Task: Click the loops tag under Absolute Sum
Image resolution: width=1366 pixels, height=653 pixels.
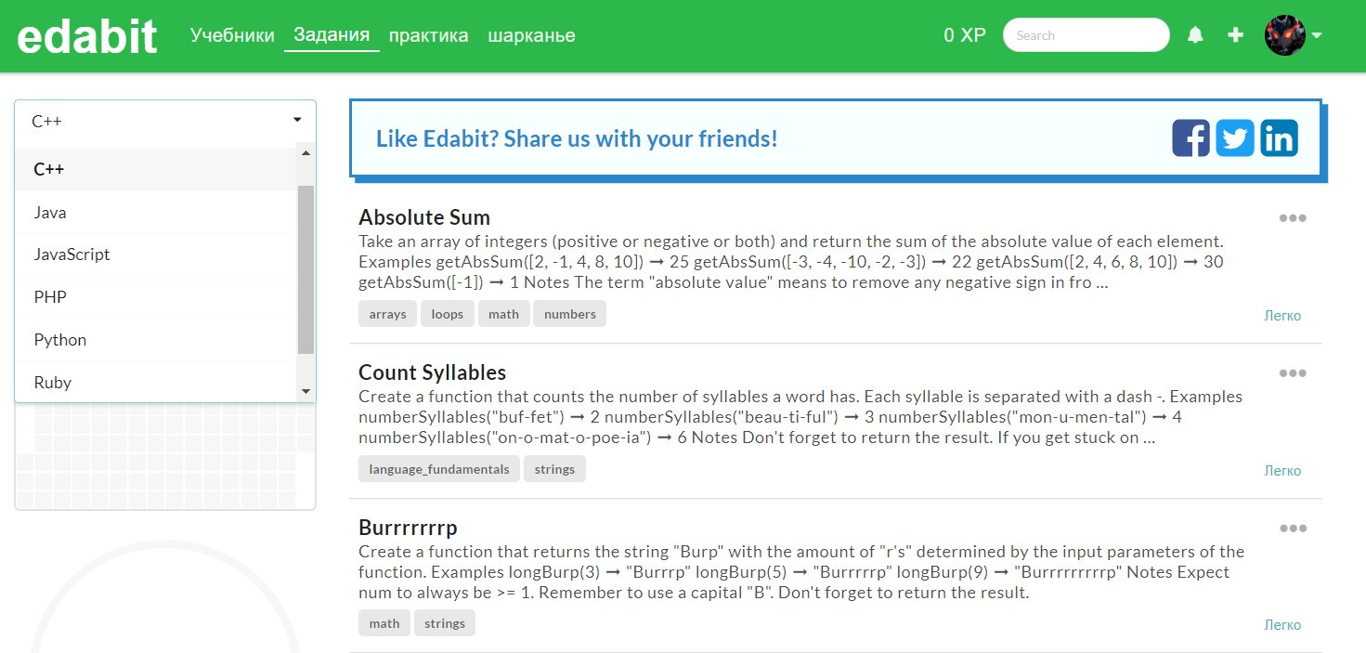Action: coord(447,314)
